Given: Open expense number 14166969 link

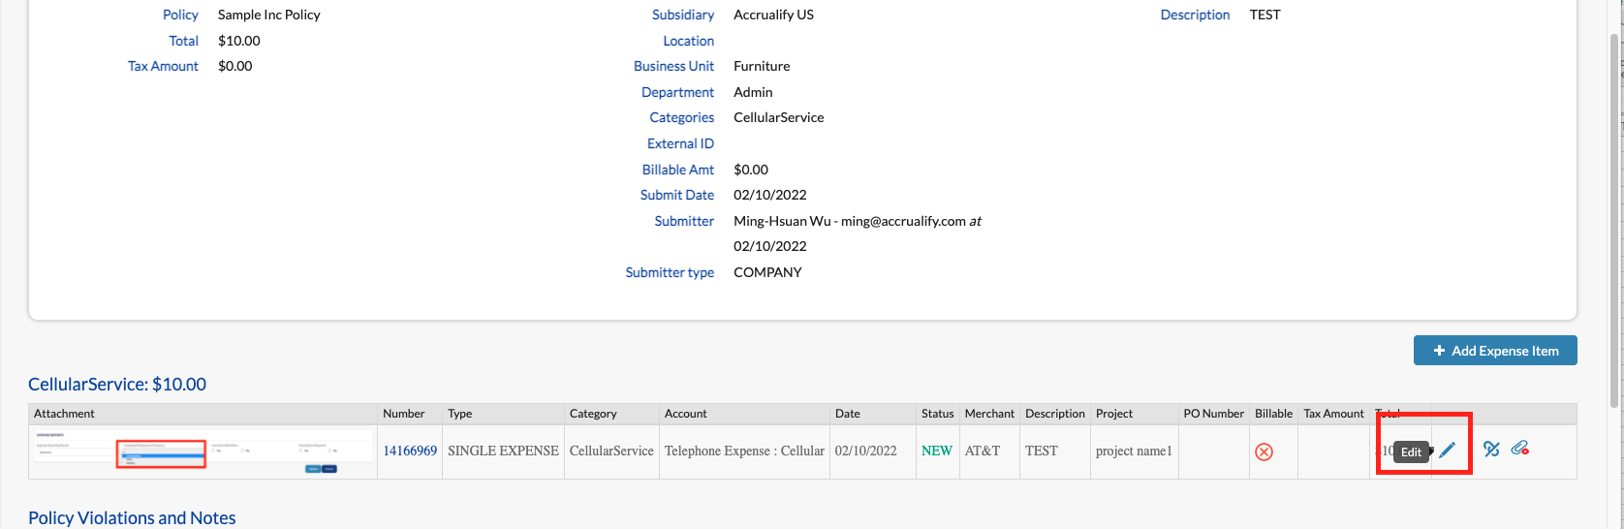Looking at the screenshot, I should point(410,451).
